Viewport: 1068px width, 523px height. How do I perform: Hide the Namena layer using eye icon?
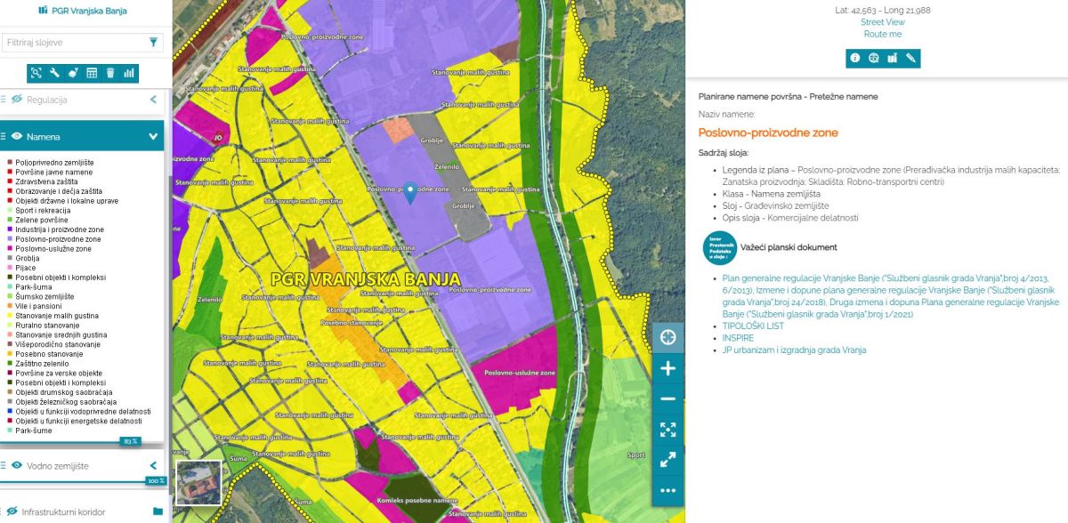[17, 136]
